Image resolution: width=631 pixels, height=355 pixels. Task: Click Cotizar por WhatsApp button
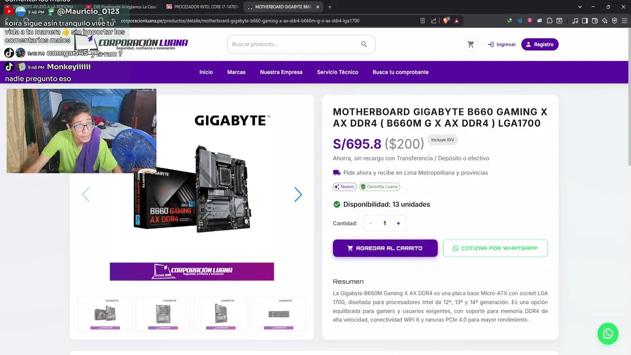click(x=495, y=248)
